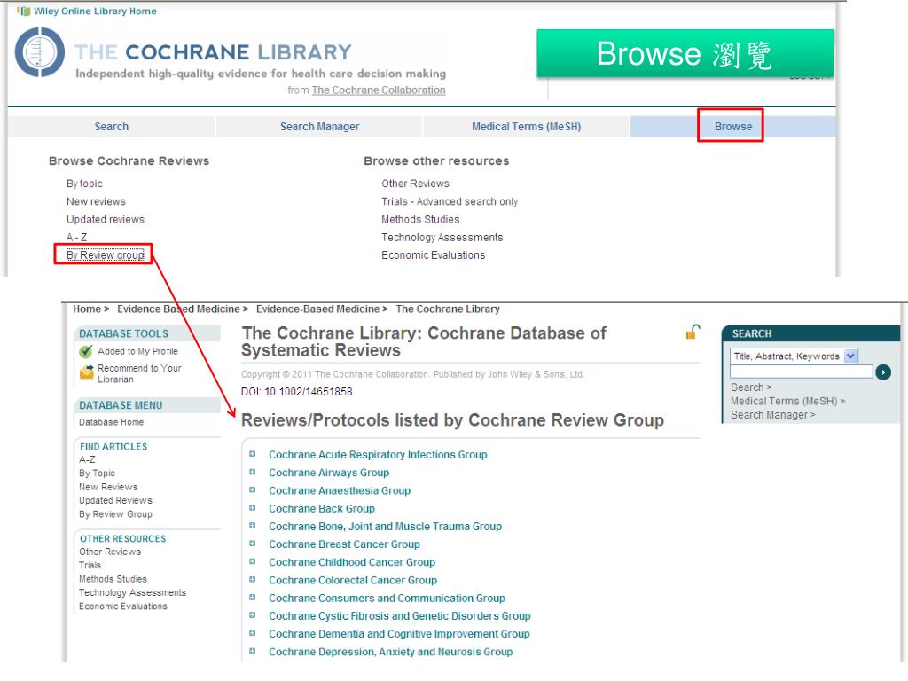Open Other Reviews under Browse other resources

point(415,184)
